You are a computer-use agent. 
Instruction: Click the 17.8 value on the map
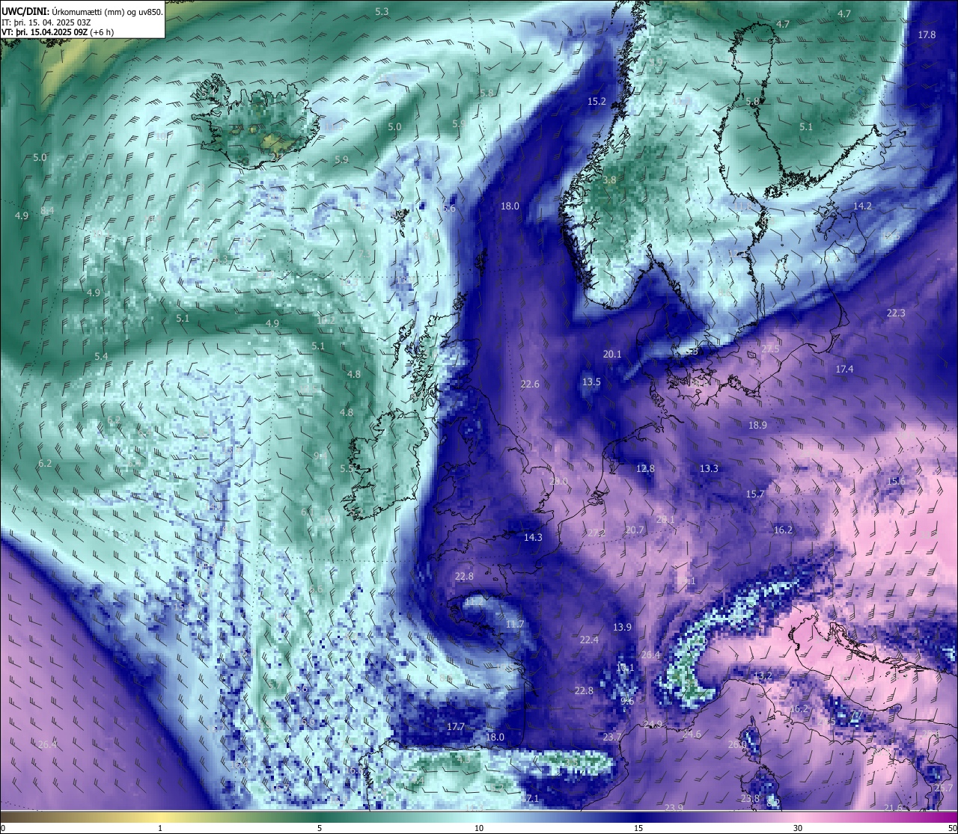(x=927, y=35)
